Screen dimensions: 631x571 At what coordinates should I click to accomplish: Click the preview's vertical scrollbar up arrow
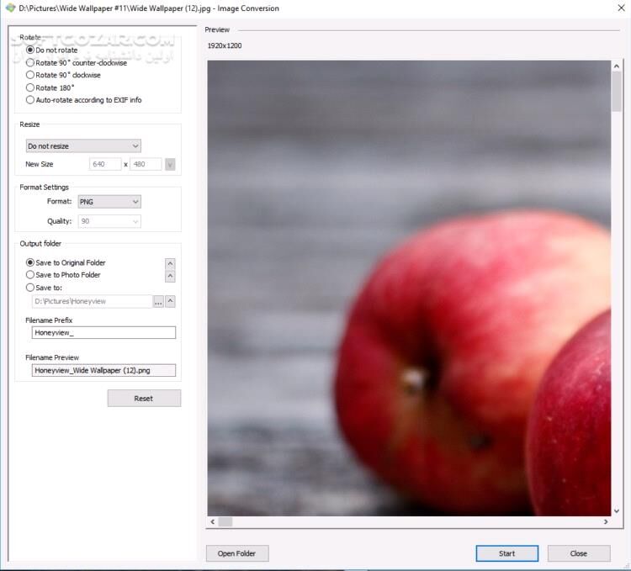click(x=617, y=66)
